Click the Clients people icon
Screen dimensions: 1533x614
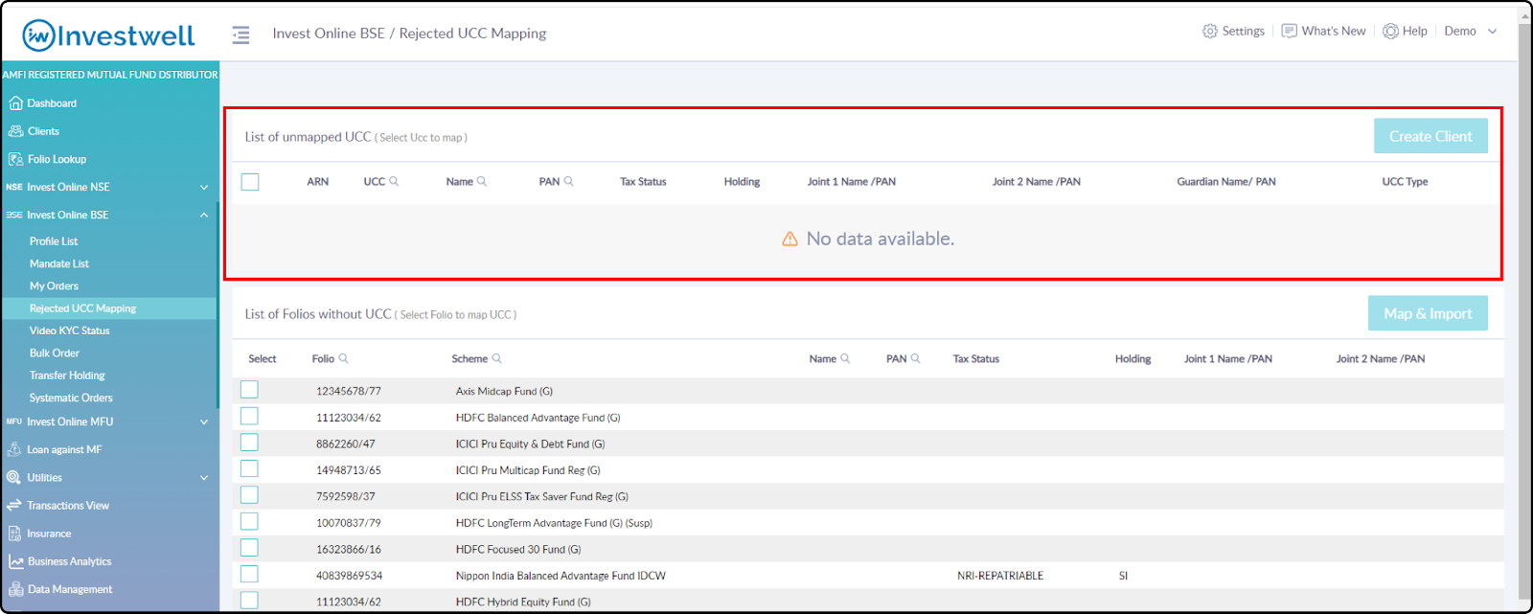[x=15, y=131]
